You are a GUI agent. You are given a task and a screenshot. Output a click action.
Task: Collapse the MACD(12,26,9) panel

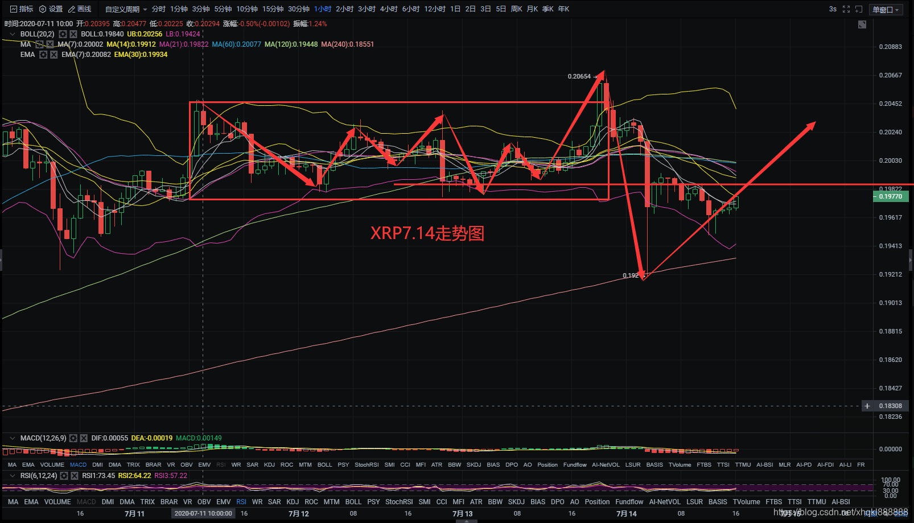pyautogui.click(x=13, y=438)
